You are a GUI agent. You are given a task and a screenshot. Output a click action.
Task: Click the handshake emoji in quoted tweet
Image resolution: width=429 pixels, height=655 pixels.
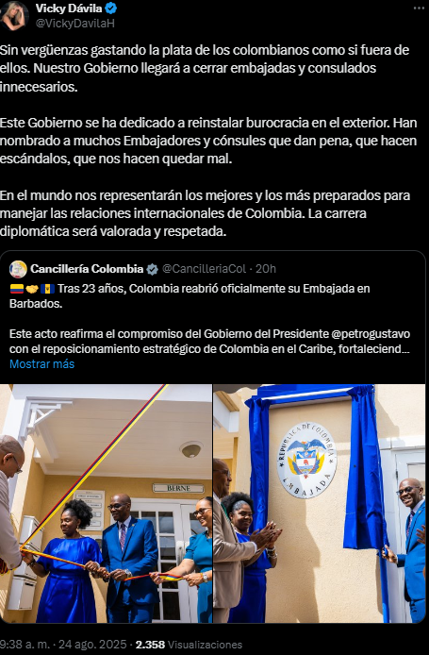(32, 289)
